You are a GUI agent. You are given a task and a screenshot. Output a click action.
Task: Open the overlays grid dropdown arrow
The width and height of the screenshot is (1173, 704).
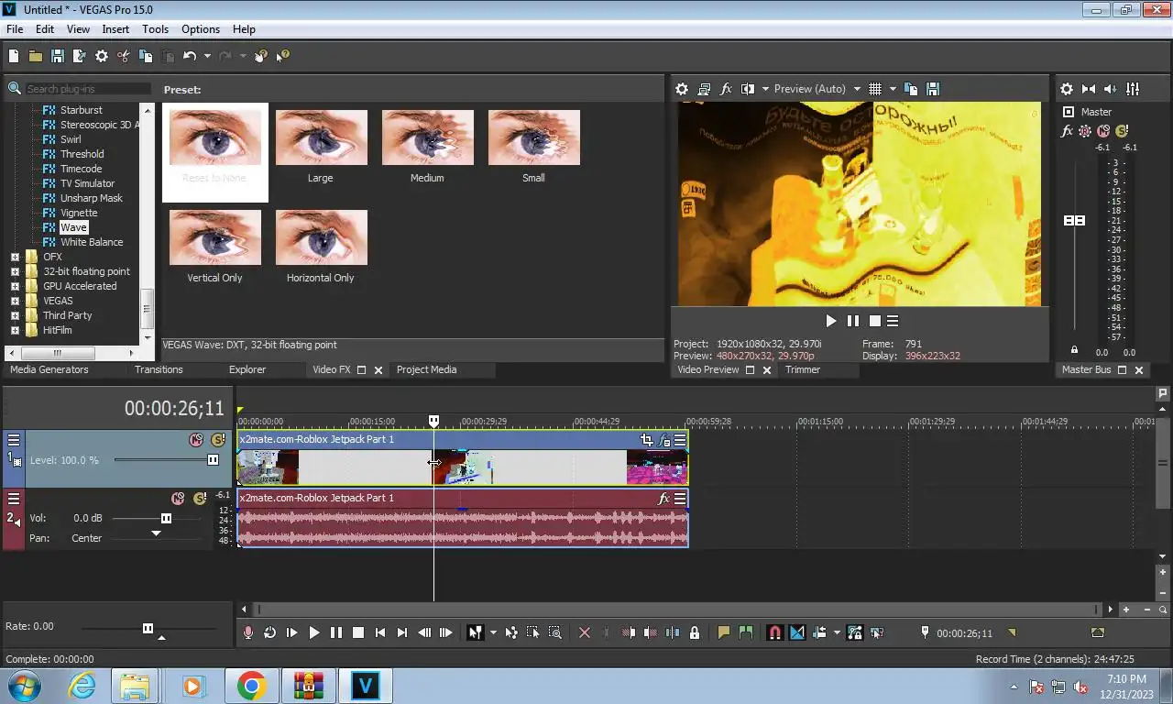(893, 89)
